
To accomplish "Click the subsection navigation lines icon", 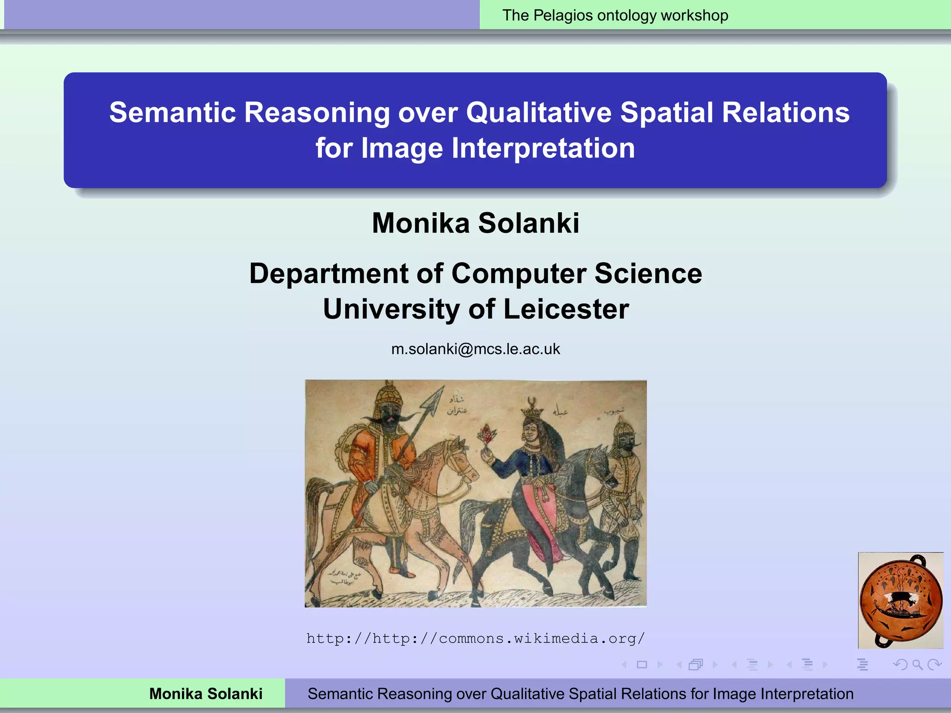I will 752,665.
